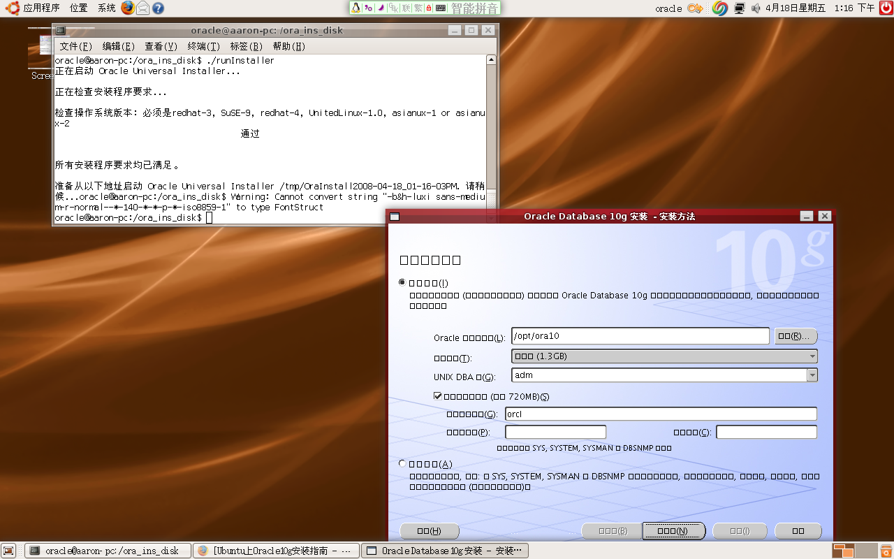Viewport: 894px width, 559px height.
Task: Click the penguin icon in input method bar
Action: click(x=356, y=8)
